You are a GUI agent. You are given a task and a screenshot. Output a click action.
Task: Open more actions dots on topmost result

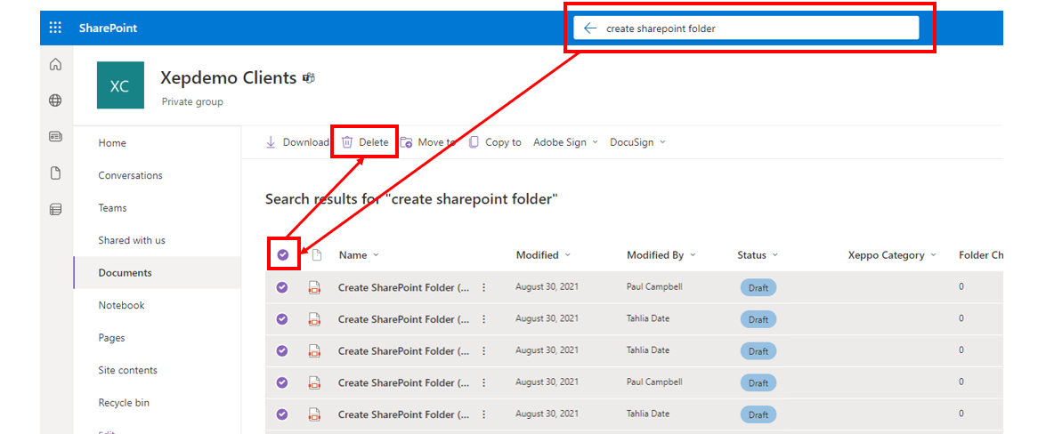483,287
